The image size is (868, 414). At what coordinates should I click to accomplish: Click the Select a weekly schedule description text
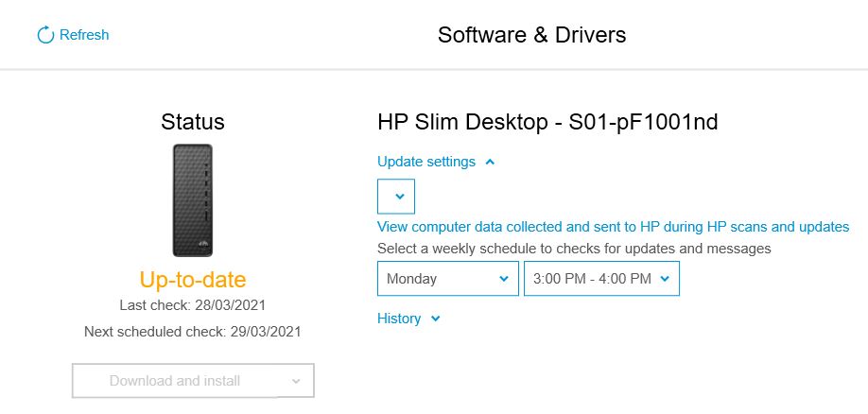574,249
